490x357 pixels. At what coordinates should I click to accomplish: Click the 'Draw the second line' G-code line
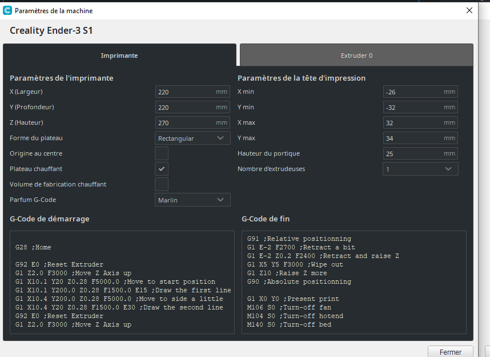(x=119, y=308)
